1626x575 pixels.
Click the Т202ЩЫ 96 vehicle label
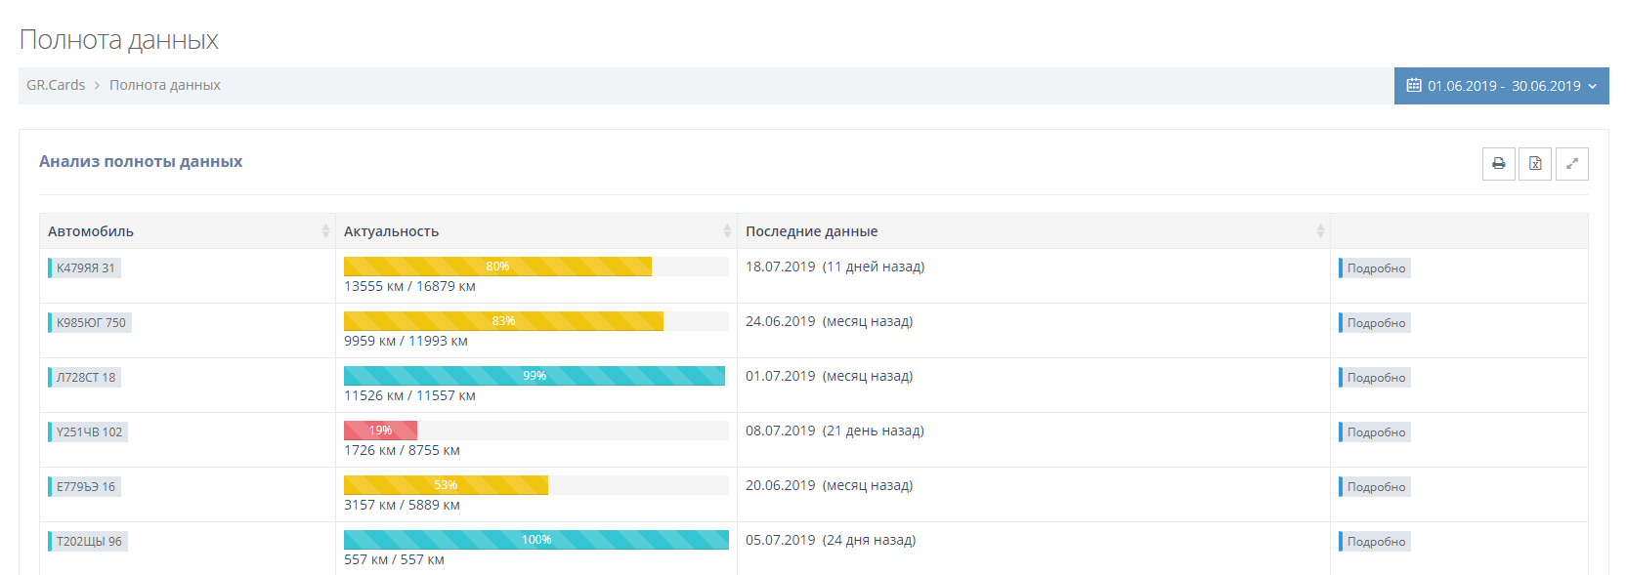[89, 542]
